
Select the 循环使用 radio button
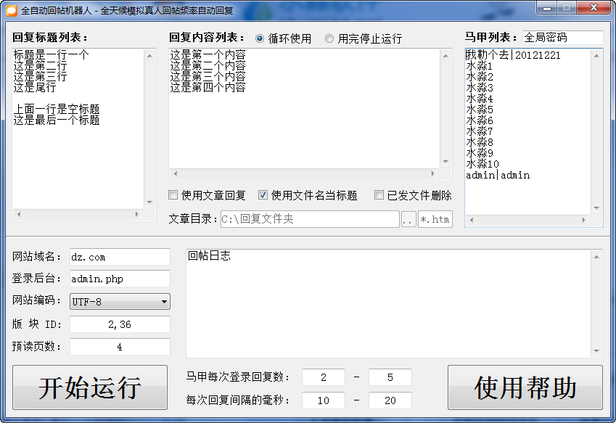click(260, 38)
